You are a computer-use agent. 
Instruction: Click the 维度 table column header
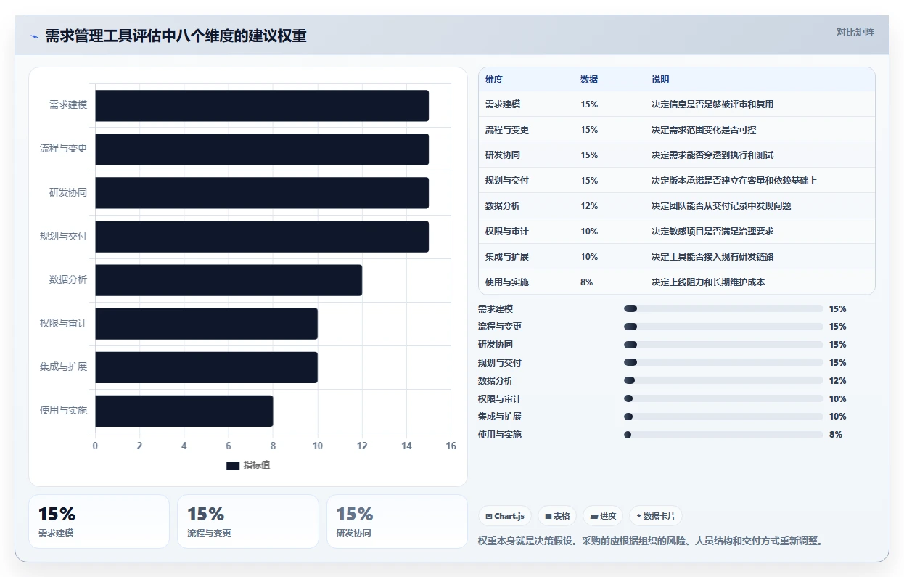tap(494, 80)
